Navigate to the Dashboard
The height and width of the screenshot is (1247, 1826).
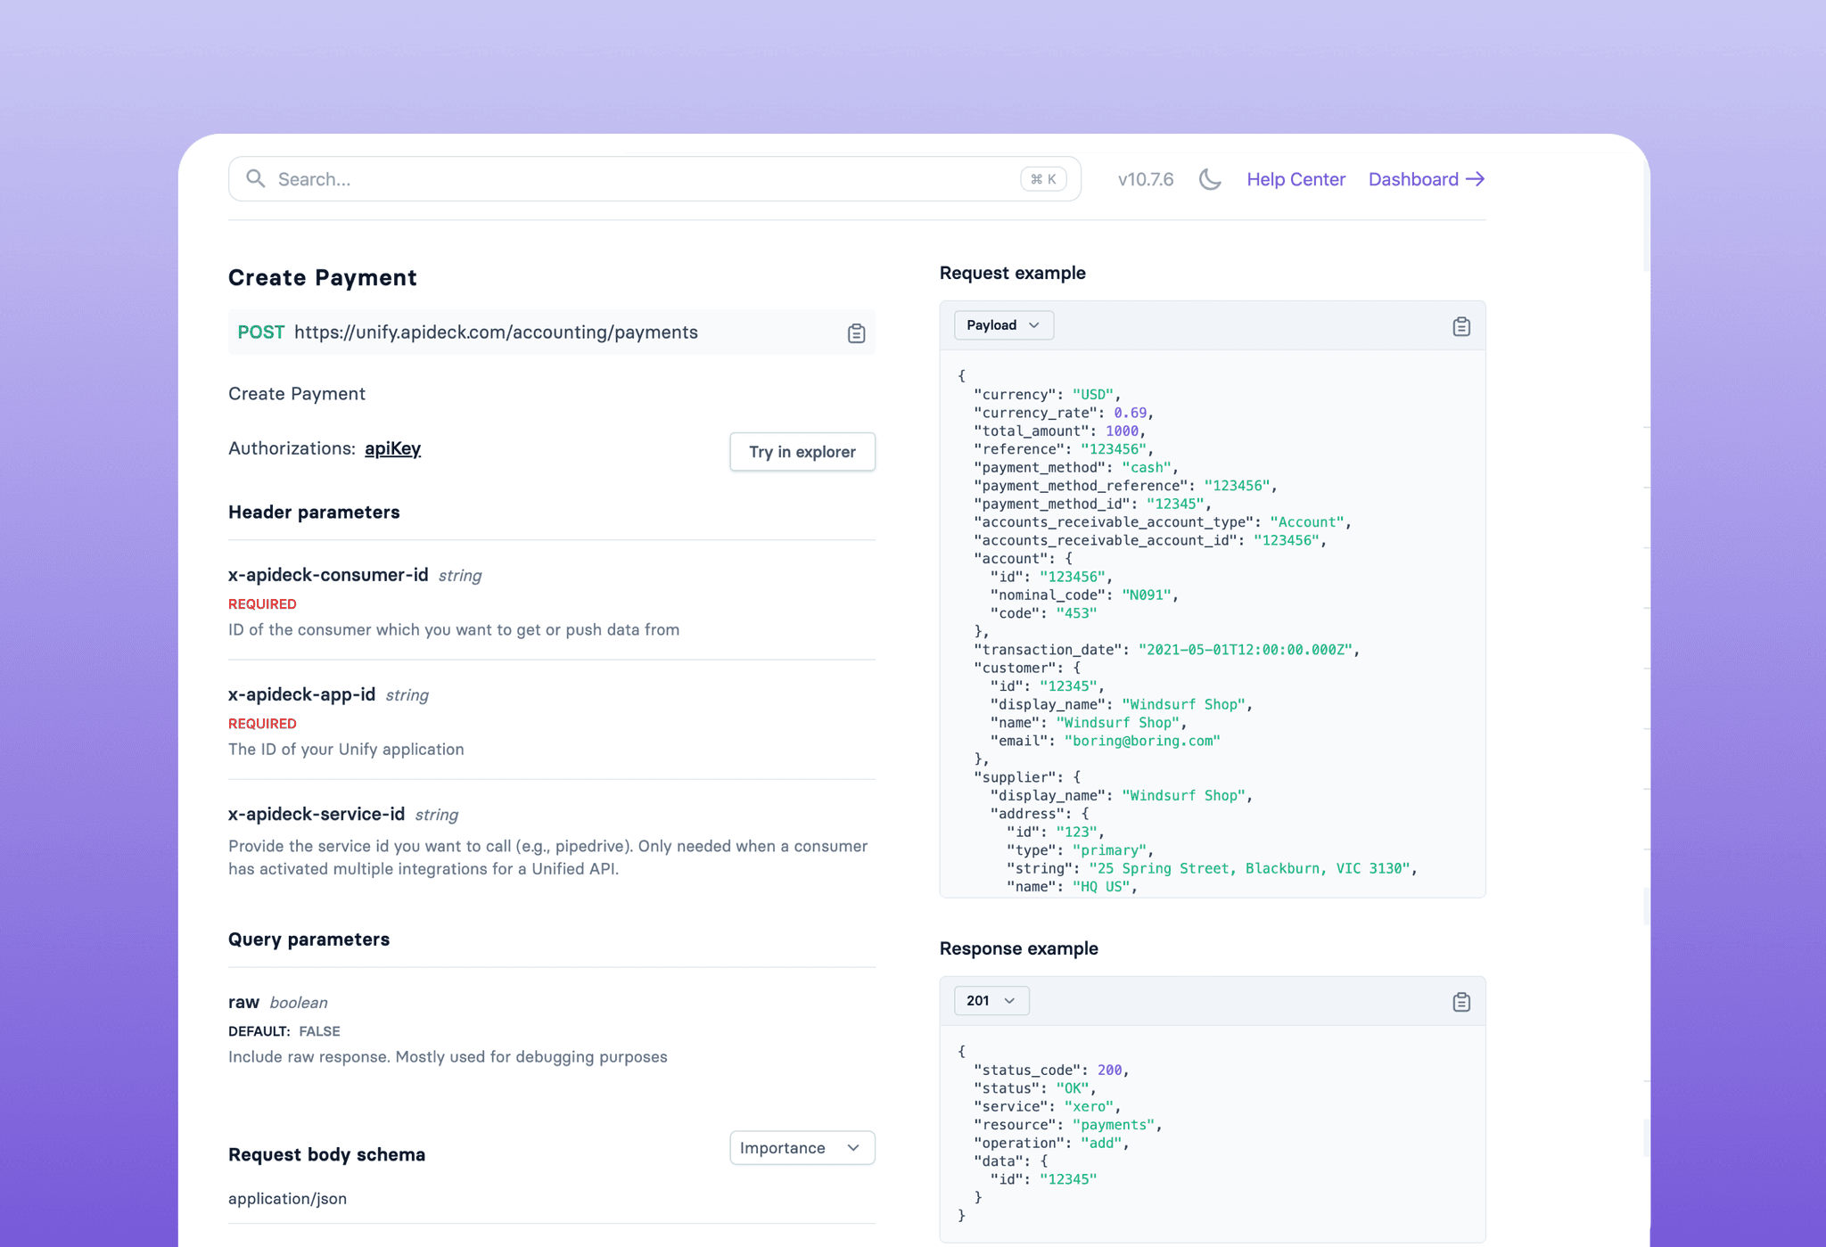pos(1414,178)
